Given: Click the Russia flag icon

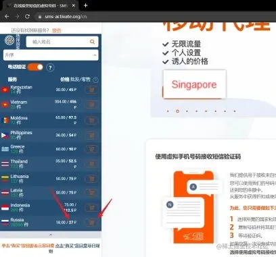Looking at the screenshot, I should pos(5,222).
